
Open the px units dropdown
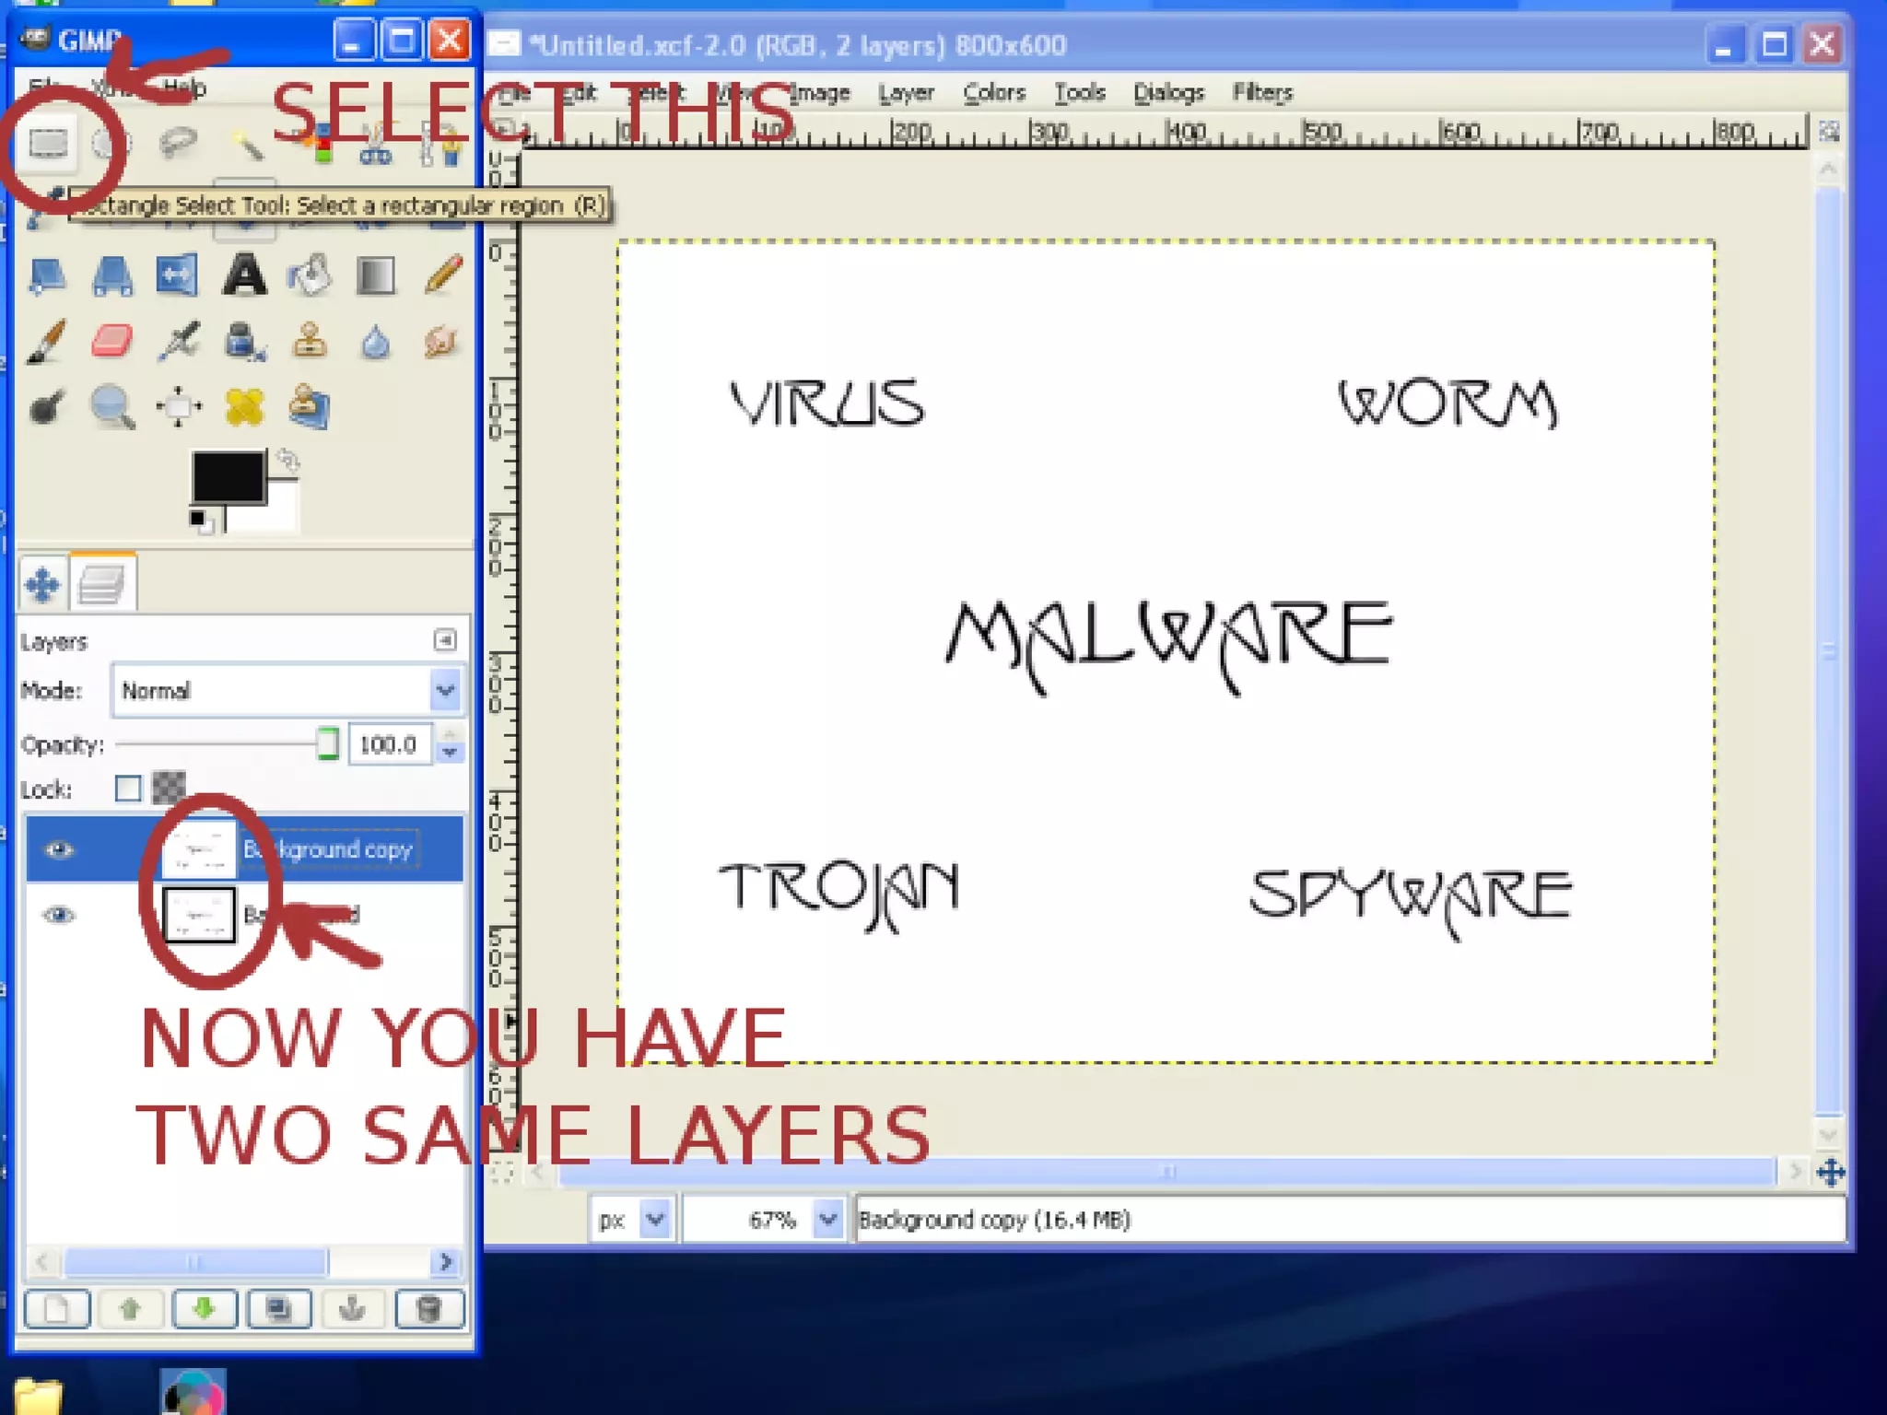pos(655,1220)
